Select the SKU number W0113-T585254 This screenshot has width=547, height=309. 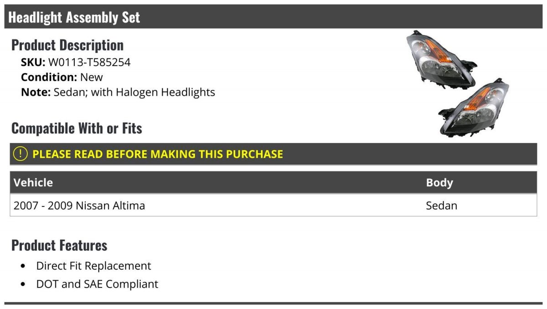[89, 62]
